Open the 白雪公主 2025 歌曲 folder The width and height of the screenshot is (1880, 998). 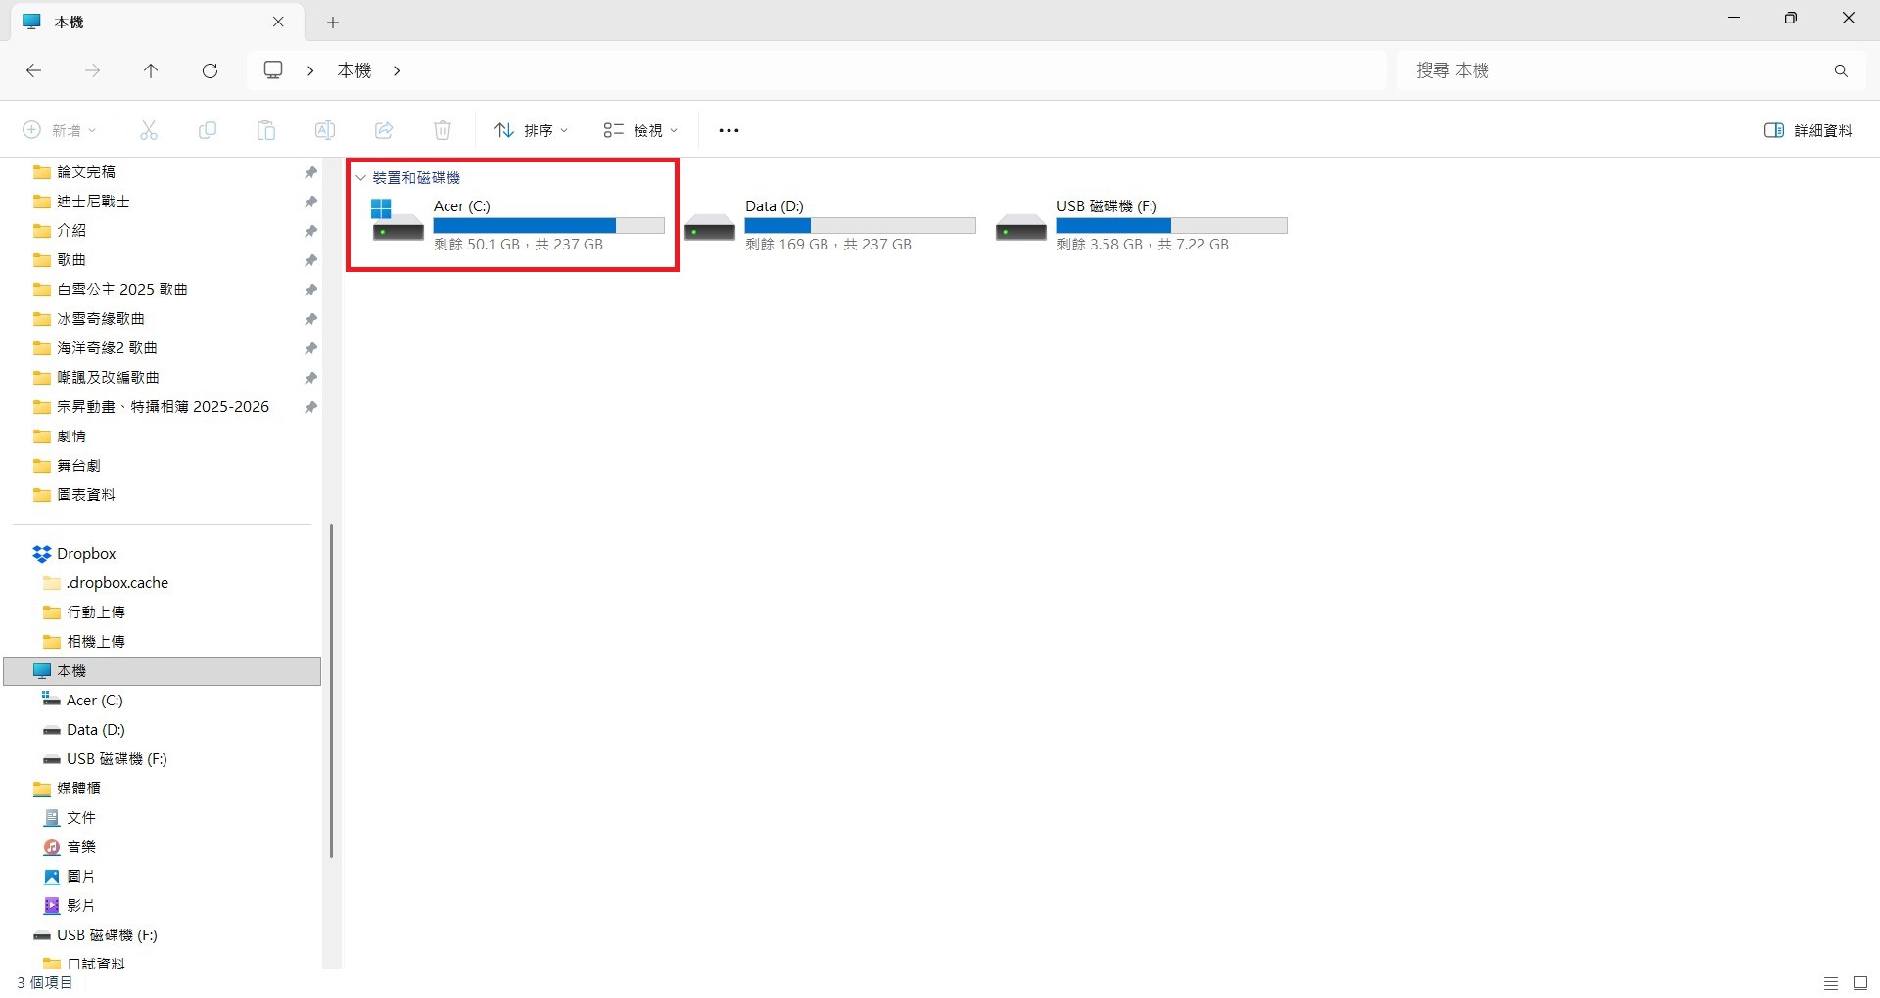point(121,290)
